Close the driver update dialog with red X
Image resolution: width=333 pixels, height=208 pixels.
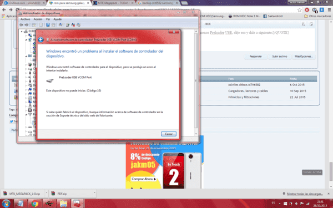click(x=174, y=32)
